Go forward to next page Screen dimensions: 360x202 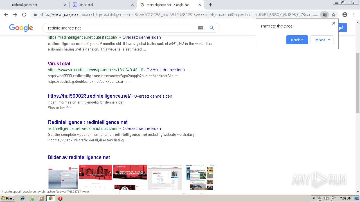tap(15, 15)
